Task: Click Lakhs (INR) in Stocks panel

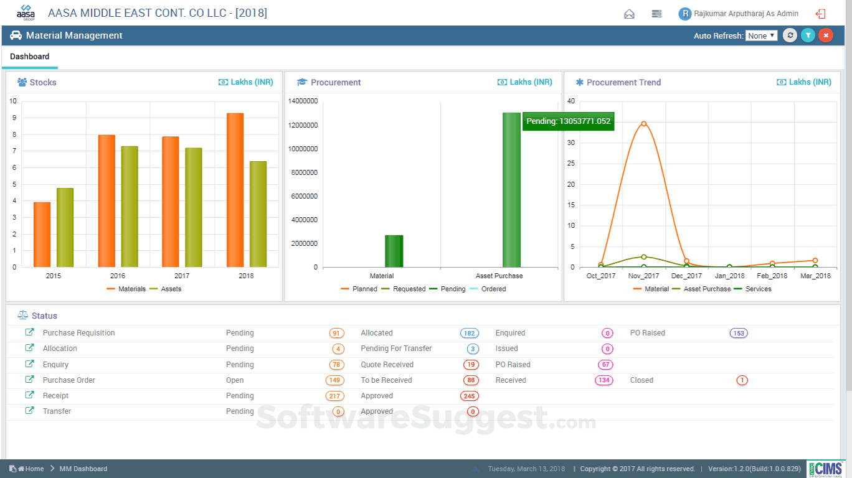Action: (x=246, y=82)
